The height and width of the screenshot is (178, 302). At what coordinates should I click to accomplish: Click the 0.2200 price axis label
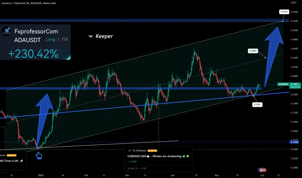click(x=294, y=158)
